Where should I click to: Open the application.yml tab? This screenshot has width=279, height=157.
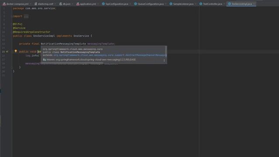pos(88,4)
